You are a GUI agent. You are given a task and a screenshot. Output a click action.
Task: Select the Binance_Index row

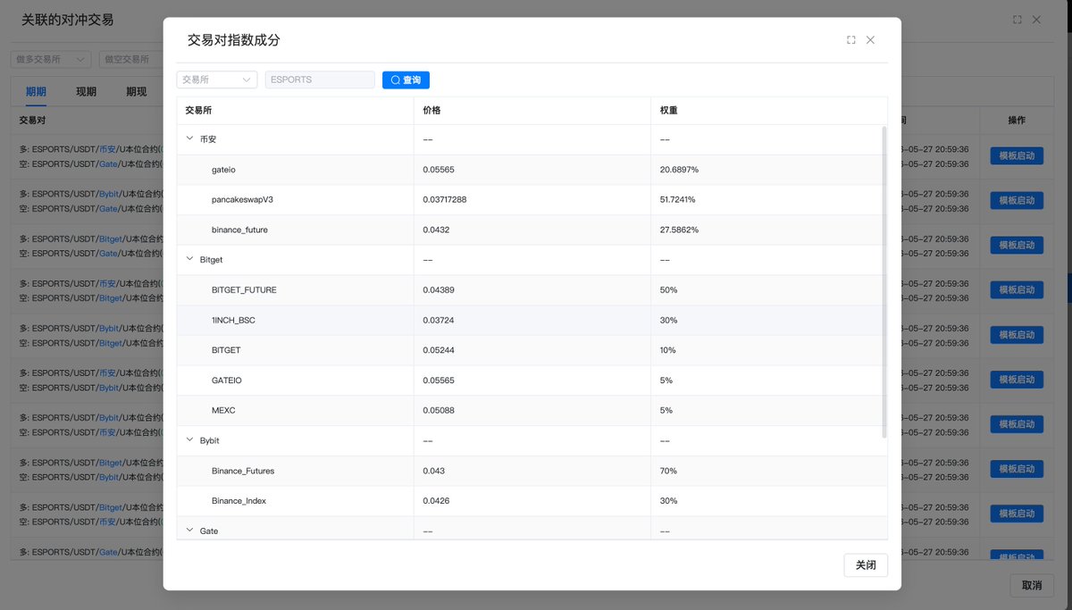(x=532, y=501)
